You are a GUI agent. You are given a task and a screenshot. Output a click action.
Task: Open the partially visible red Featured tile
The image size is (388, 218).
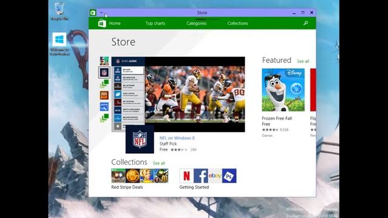(x=313, y=90)
